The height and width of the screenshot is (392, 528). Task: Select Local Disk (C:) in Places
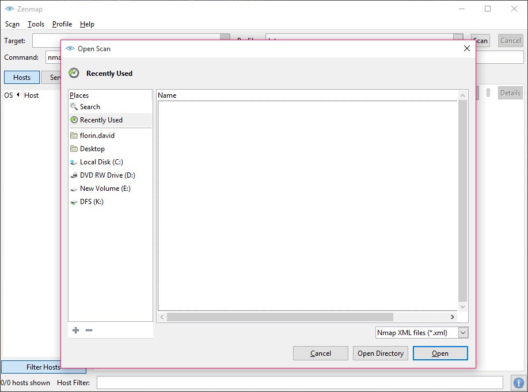[x=111, y=162]
